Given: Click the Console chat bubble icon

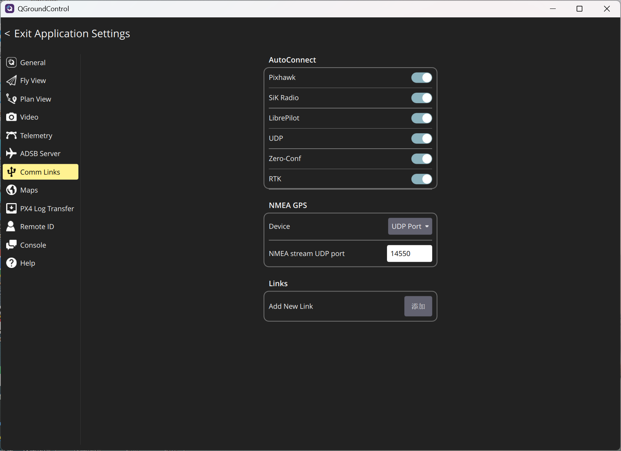Looking at the screenshot, I should click(x=11, y=245).
